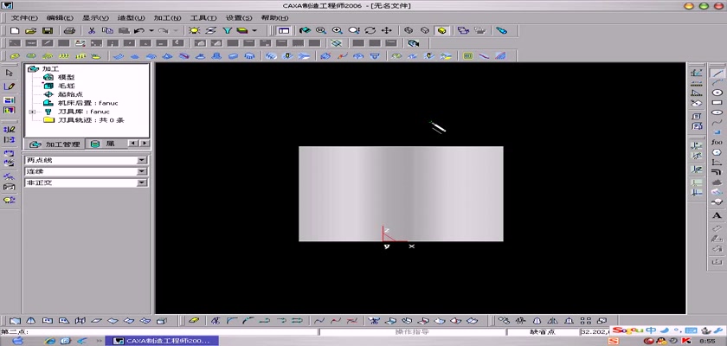Viewport: 727px width, 346px height.
Task: Switch to the 属 properties tab
Action: [104, 144]
